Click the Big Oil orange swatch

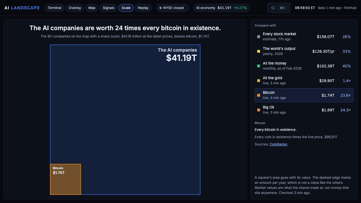[259, 110]
